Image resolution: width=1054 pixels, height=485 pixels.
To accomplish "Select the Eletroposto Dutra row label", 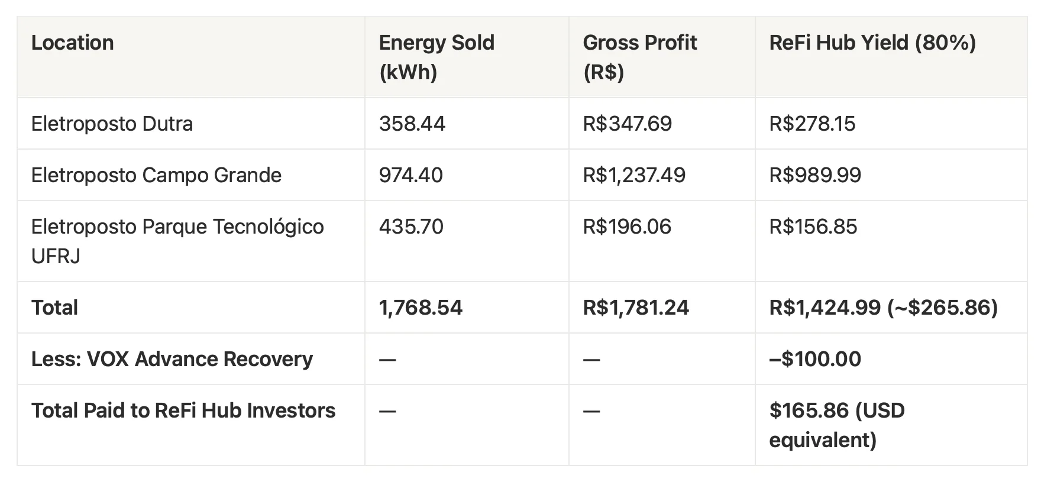I will pyautogui.click(x=112, y=124).
